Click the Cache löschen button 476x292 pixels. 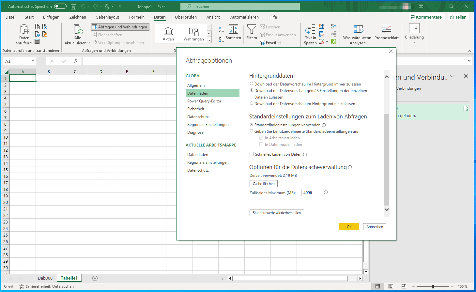(264, 184)
